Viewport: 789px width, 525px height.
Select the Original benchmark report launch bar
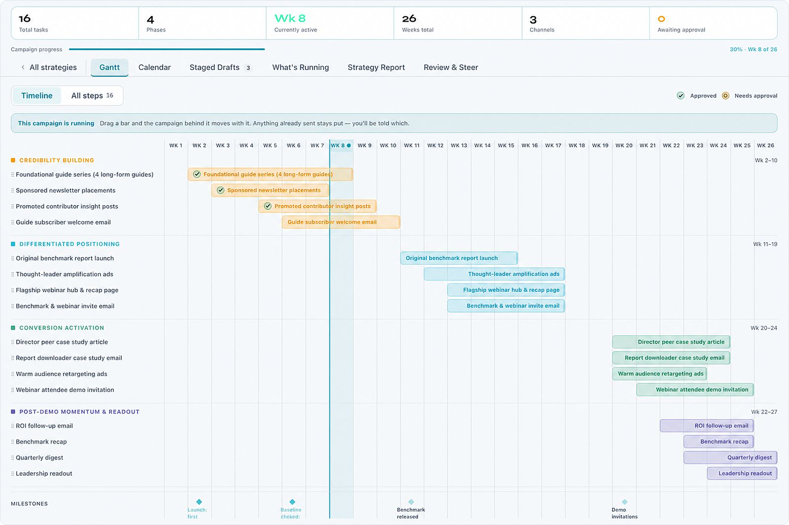[459, 258]
